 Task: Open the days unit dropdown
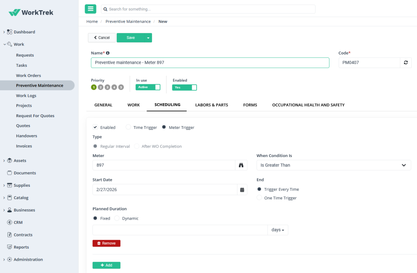[x=278, y=229]
